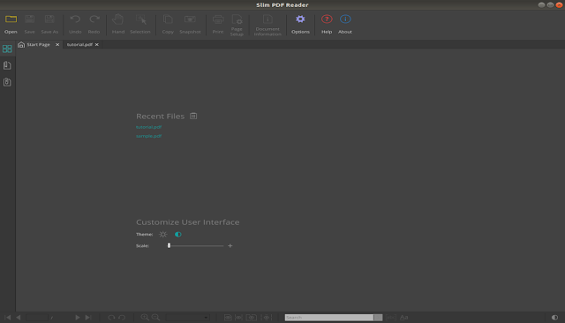This screenshot has height=323, width=565.
Task: Click the Save toolbar icon
Action: [x=29, y=19]
